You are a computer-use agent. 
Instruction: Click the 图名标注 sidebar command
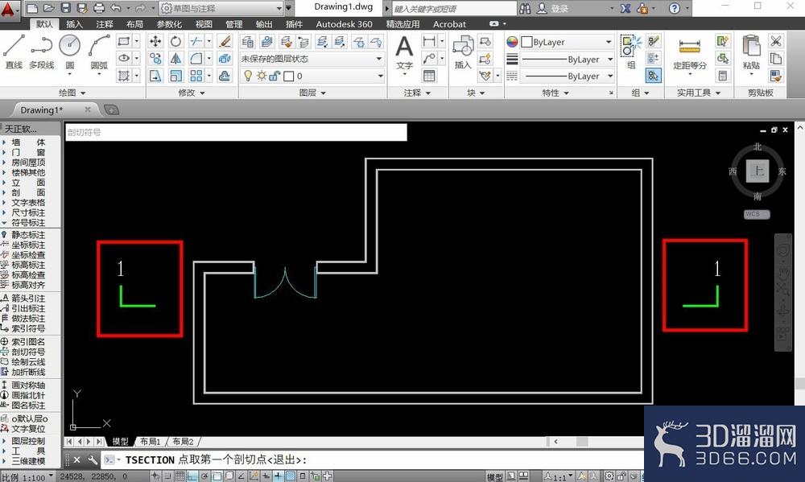coord(28,405)
